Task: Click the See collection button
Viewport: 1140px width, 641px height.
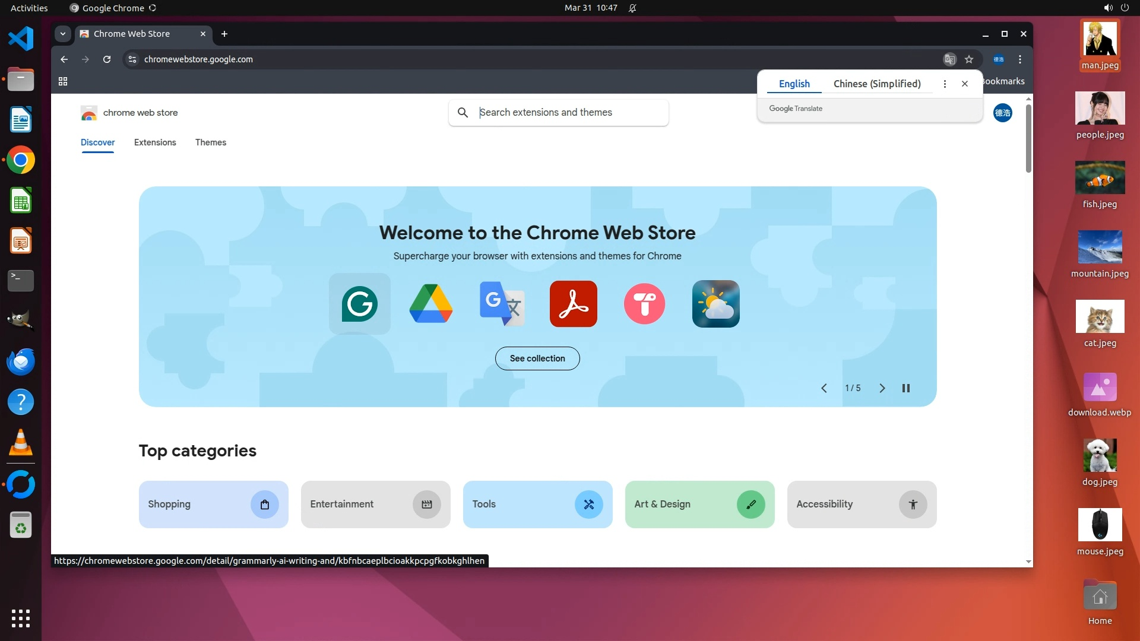Action: tap(537, 358)
